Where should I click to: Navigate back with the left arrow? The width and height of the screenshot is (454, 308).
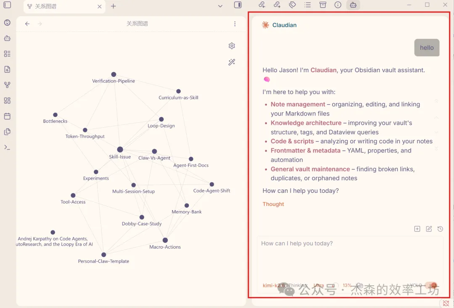27,24
